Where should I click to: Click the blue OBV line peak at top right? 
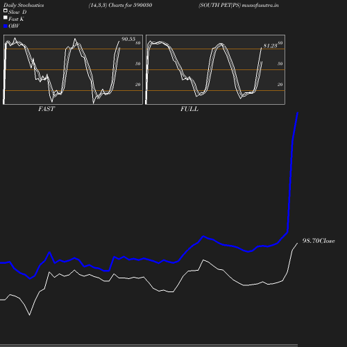(298, 113)
